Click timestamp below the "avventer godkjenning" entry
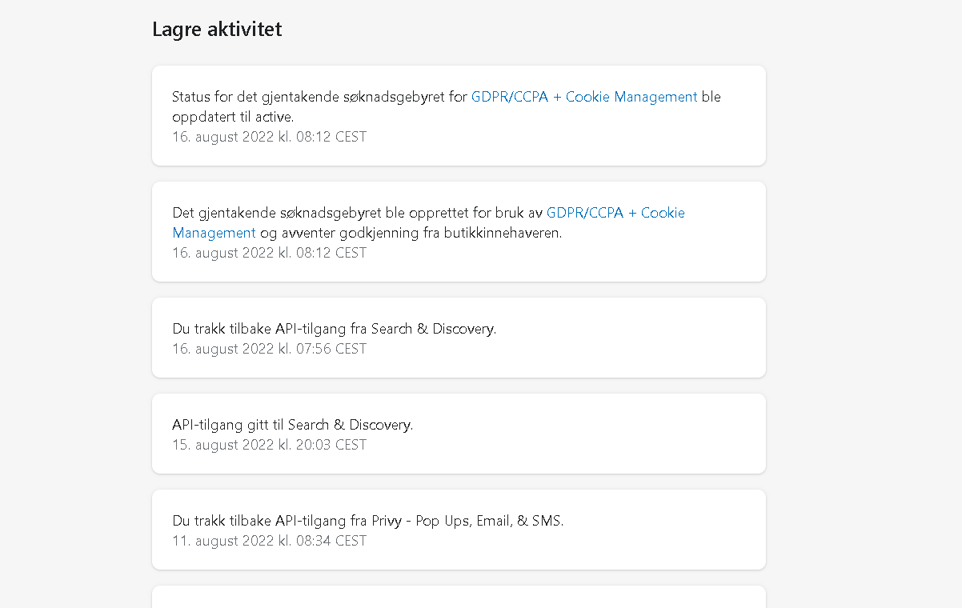 pyautogui.click(x=269, y=253)
